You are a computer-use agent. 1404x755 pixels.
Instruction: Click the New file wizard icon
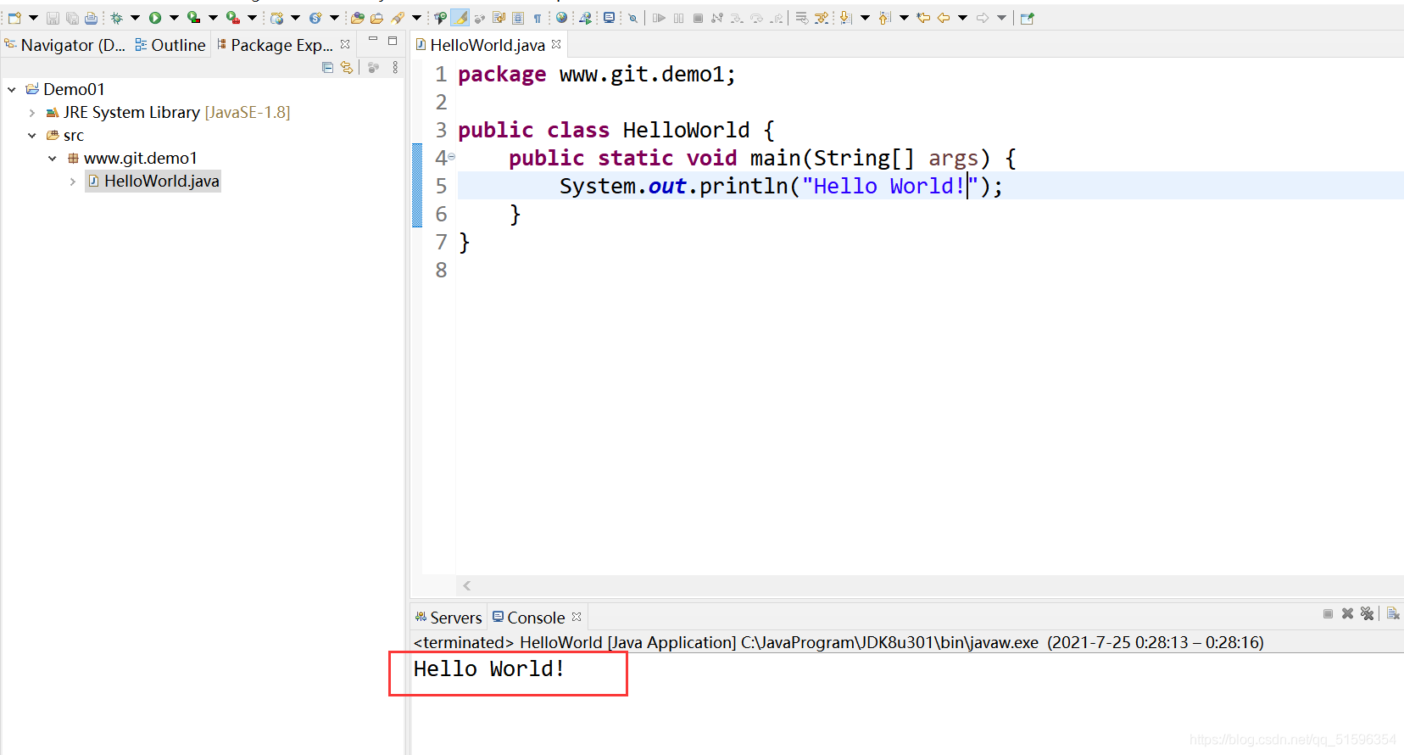(x=14, y=18)
